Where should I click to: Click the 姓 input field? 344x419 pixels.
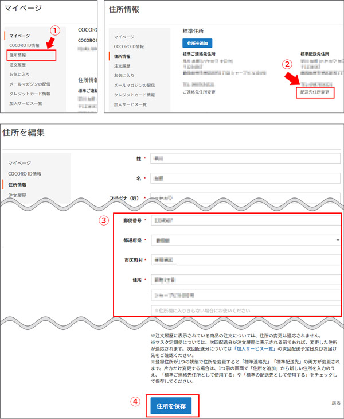click(x=245, y=158)
